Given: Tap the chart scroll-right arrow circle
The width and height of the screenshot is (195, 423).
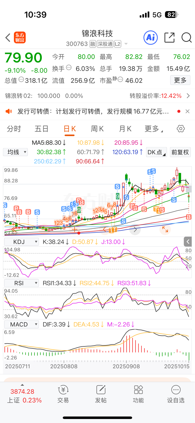Looking at the screenshot, I should (x=135, y=229).
